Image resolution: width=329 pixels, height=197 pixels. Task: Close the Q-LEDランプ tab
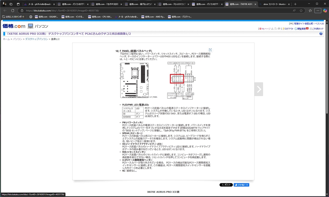click(x=188, y=4)
